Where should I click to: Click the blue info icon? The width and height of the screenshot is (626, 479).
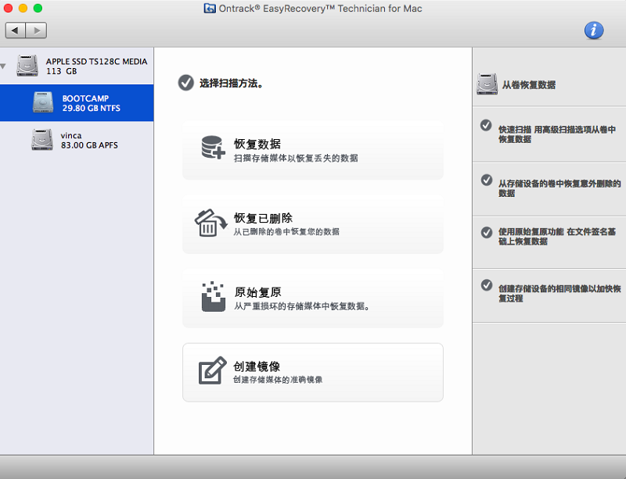594,30
